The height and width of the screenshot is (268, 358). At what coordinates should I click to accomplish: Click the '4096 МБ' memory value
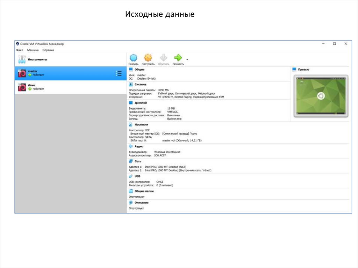(164, 90)
